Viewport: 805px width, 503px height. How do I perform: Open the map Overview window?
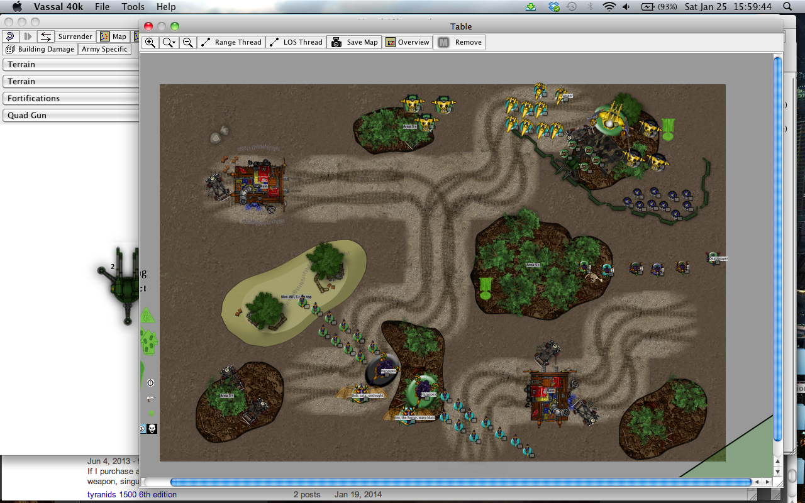[x=408, y=42]
